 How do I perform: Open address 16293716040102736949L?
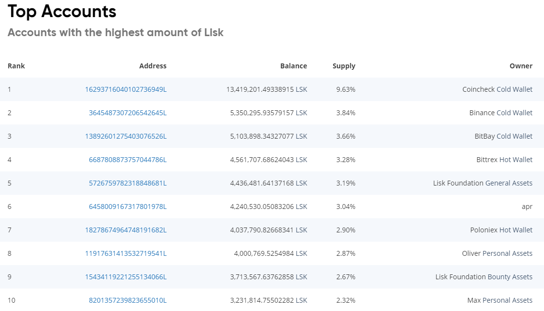125,89
